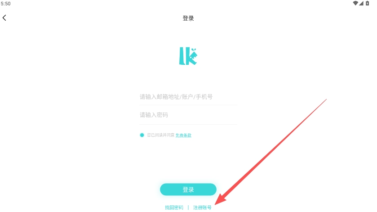The height and width of the screenshot is (212, 377).
Task: Tap the 登录 page title
Action: click(188, 18)
